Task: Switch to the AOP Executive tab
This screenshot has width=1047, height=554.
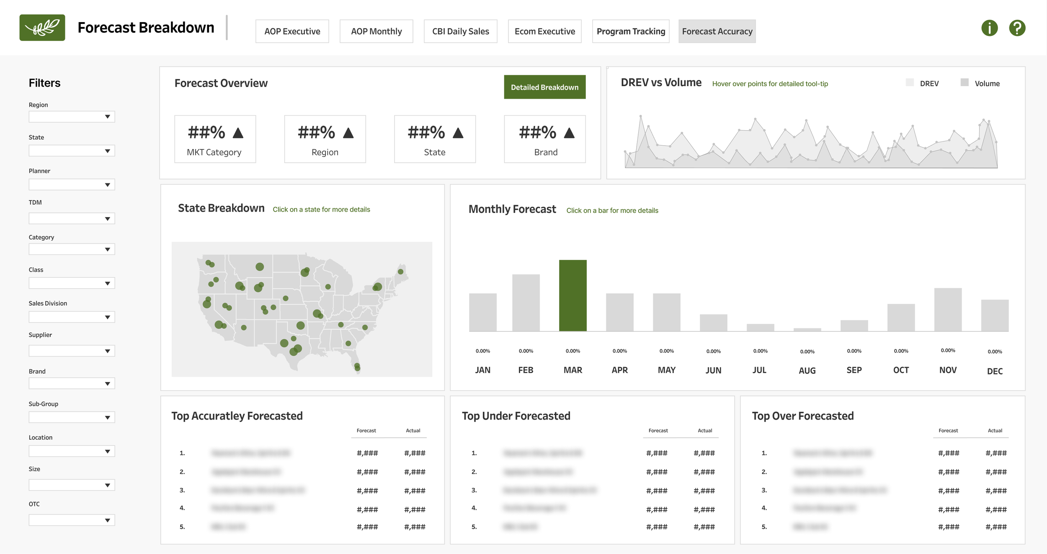Action: click(292, 31)
